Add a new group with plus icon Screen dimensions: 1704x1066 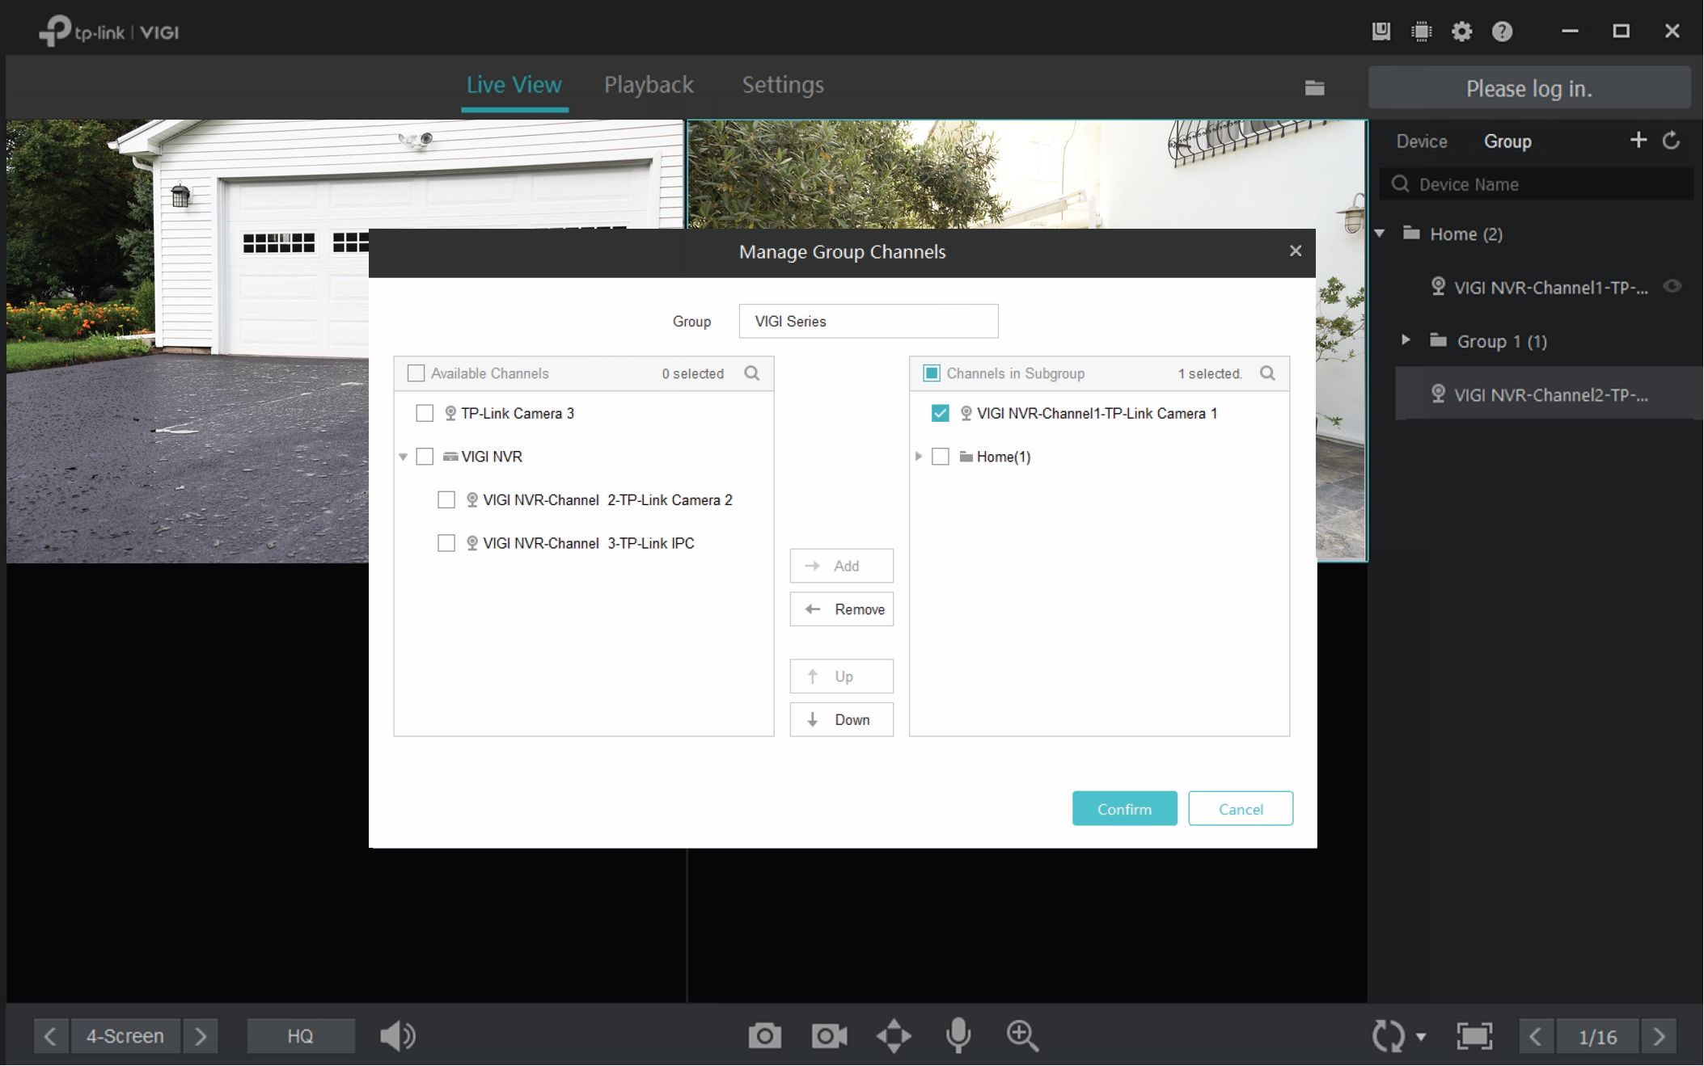(1638, 141)
